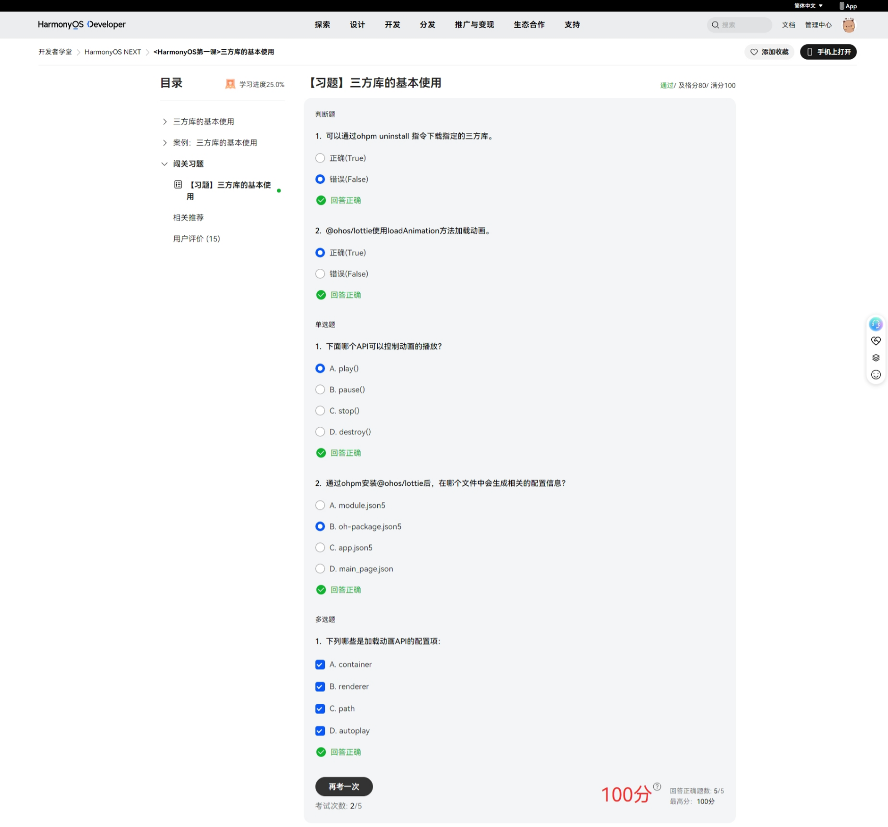
Task: Open the 生态合作 menu
Action: click(529, 24)
